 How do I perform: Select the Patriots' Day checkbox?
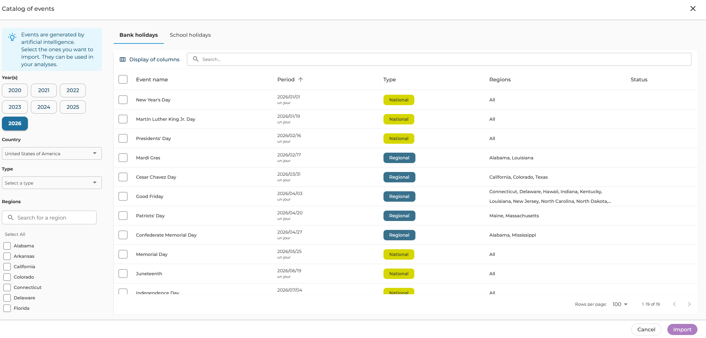coord(123,216)
